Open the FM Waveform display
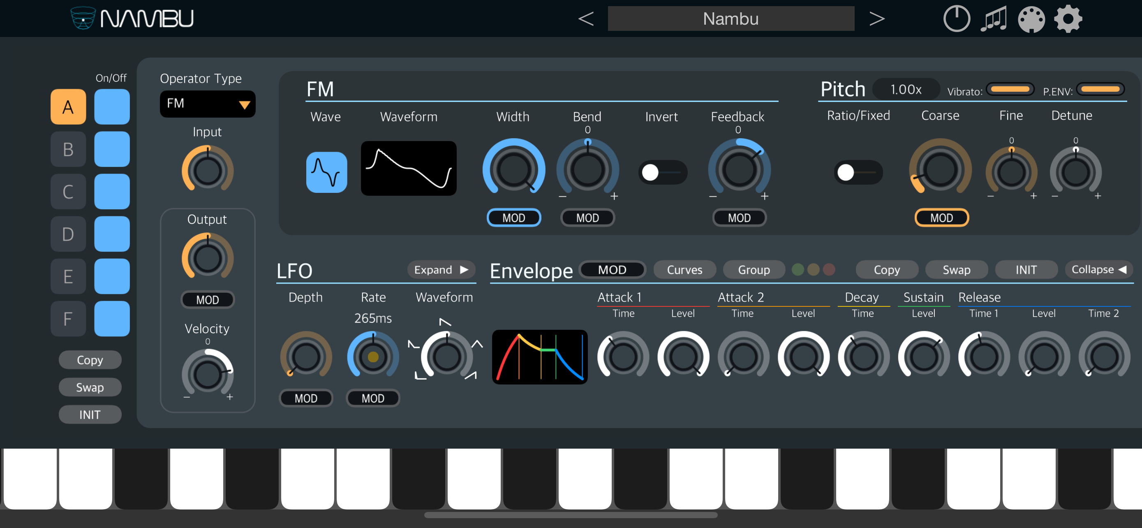 click(x=408, y=168)
